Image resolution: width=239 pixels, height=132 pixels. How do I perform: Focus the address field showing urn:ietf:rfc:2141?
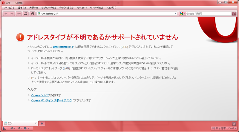coord(107,14)
